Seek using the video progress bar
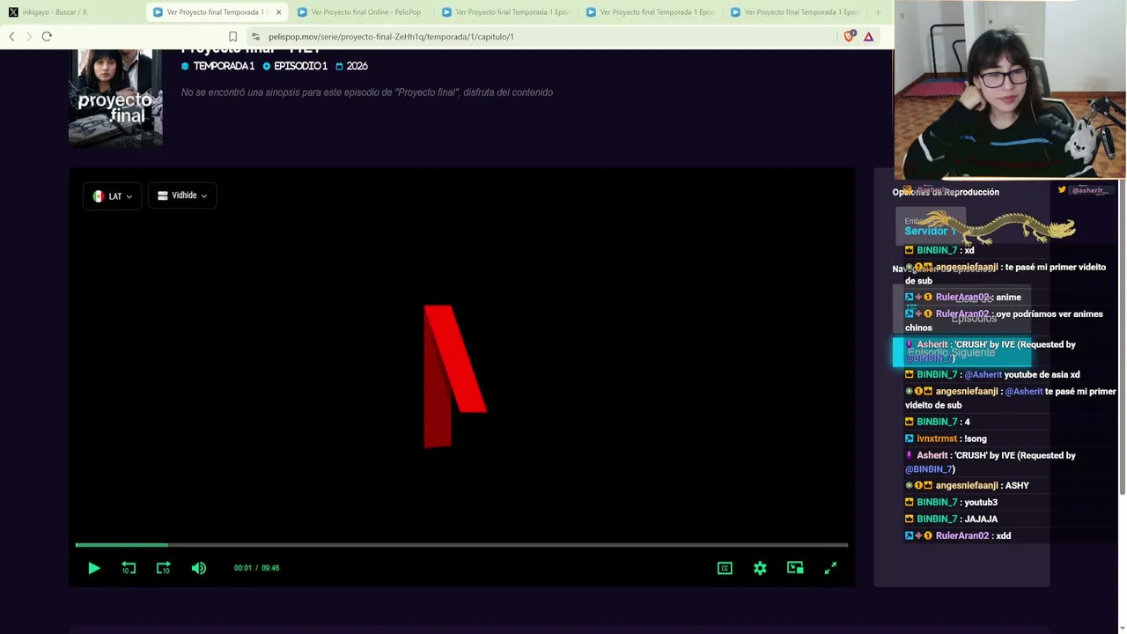Viewport: 1127px width, 634px height. tap(461, 545)
